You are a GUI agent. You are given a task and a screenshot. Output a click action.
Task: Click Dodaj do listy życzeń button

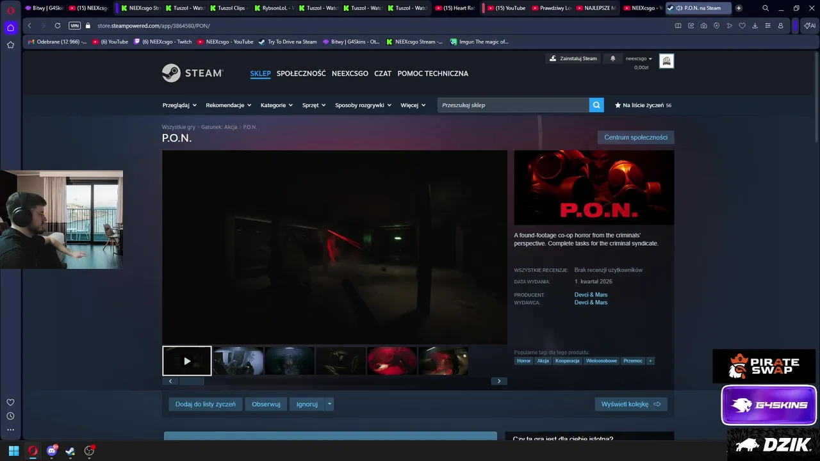(206, 404)
